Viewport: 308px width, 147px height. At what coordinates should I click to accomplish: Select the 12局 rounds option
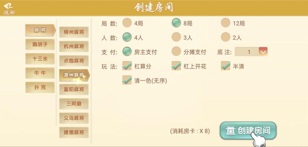(226, 23)
